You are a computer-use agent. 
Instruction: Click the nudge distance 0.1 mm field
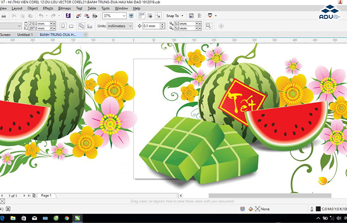151,26
